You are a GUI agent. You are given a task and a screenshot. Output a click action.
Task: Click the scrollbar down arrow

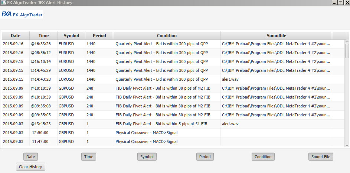[347, 145]
